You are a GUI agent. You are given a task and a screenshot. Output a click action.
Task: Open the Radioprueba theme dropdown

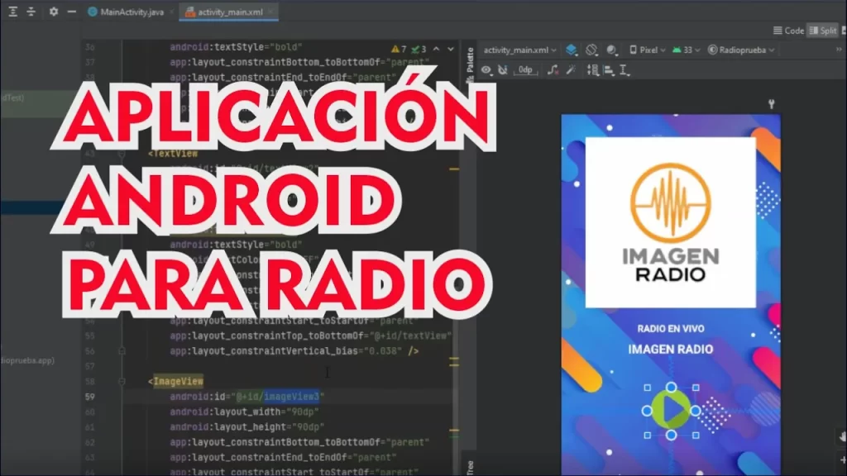[x=740, y=50]
